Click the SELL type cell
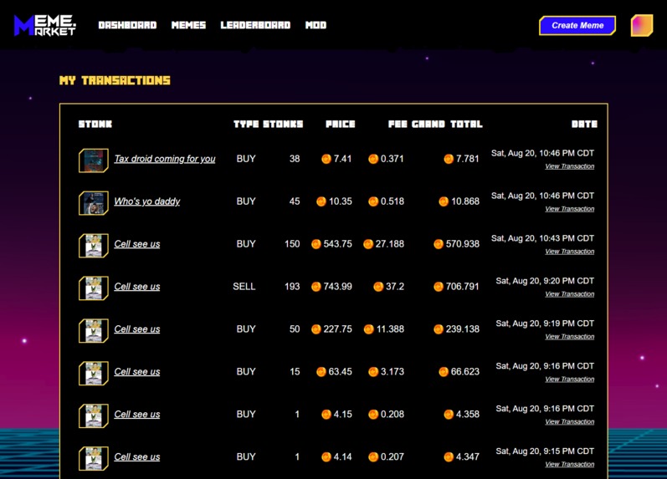This screenshot has height=479, width=667. pyautogui.click(x=244, y=287)
